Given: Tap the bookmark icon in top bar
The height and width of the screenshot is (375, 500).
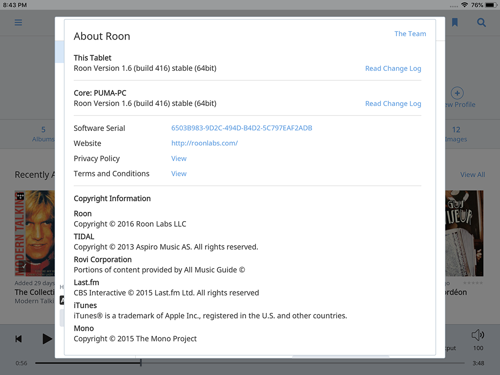Looking at the screenshot, I should (455, 22).
